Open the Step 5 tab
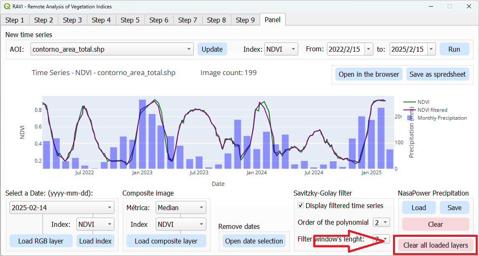479x256 pixels. pyautogui.click(x=130, y=20)
